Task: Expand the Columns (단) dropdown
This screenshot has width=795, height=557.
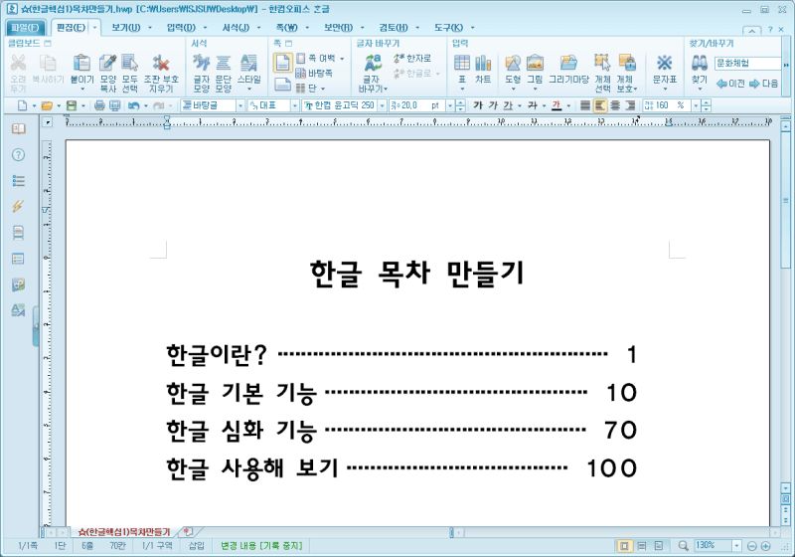Action: coord(323,89)
